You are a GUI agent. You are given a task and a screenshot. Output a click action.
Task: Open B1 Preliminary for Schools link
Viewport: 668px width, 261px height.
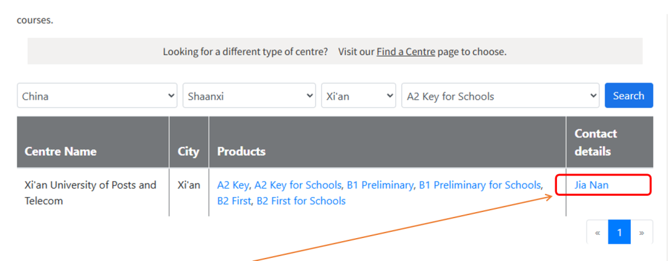(x=480, y=185)
